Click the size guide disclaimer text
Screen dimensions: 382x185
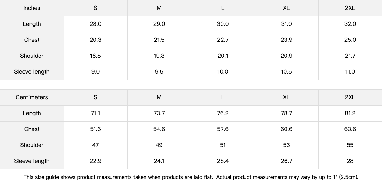[191, 177]
